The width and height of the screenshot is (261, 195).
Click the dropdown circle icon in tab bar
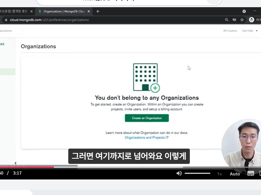click(244, 11)
